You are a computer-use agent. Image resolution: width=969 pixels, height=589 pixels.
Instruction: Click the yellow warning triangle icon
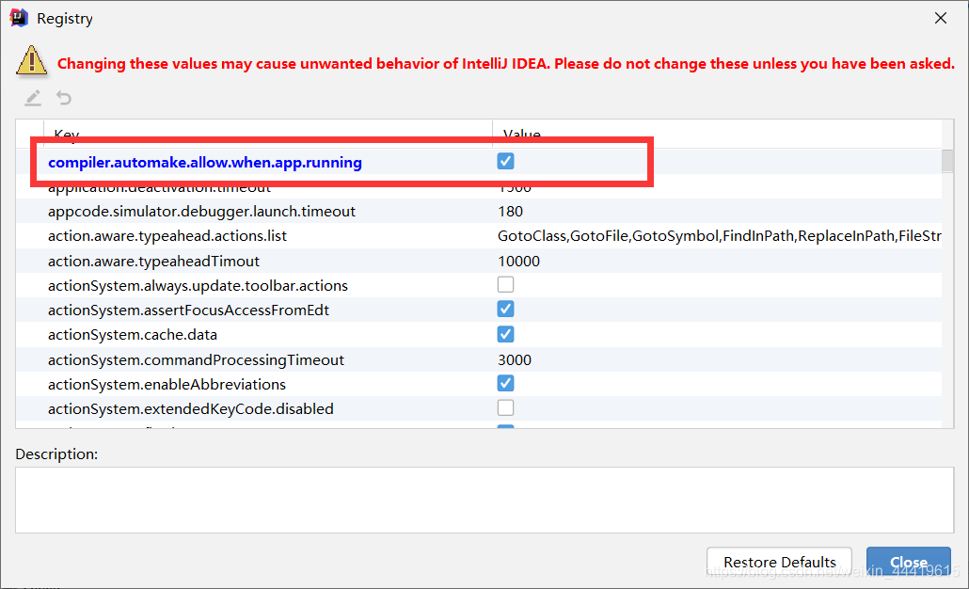(x=32, y=61)
